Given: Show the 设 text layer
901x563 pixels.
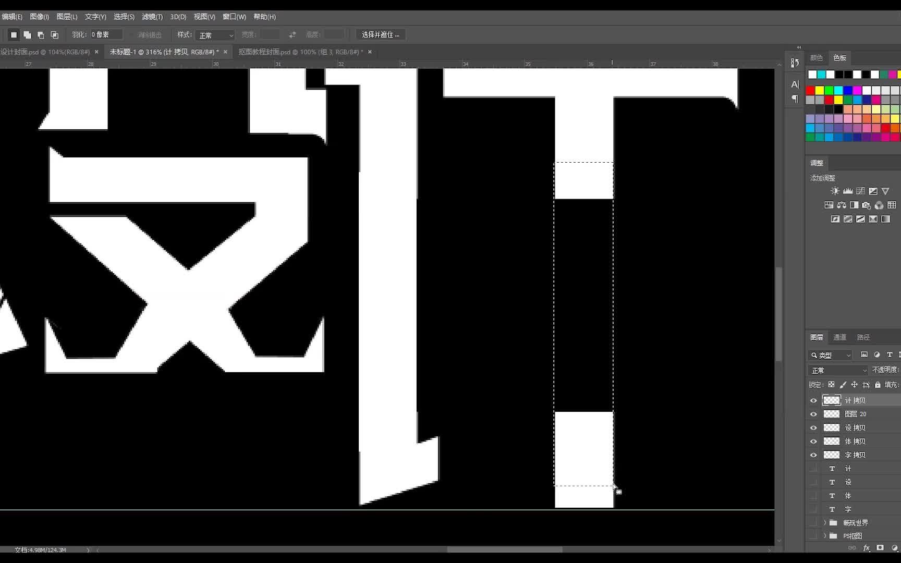Looking at the screenshot, I should click(813, 482).
